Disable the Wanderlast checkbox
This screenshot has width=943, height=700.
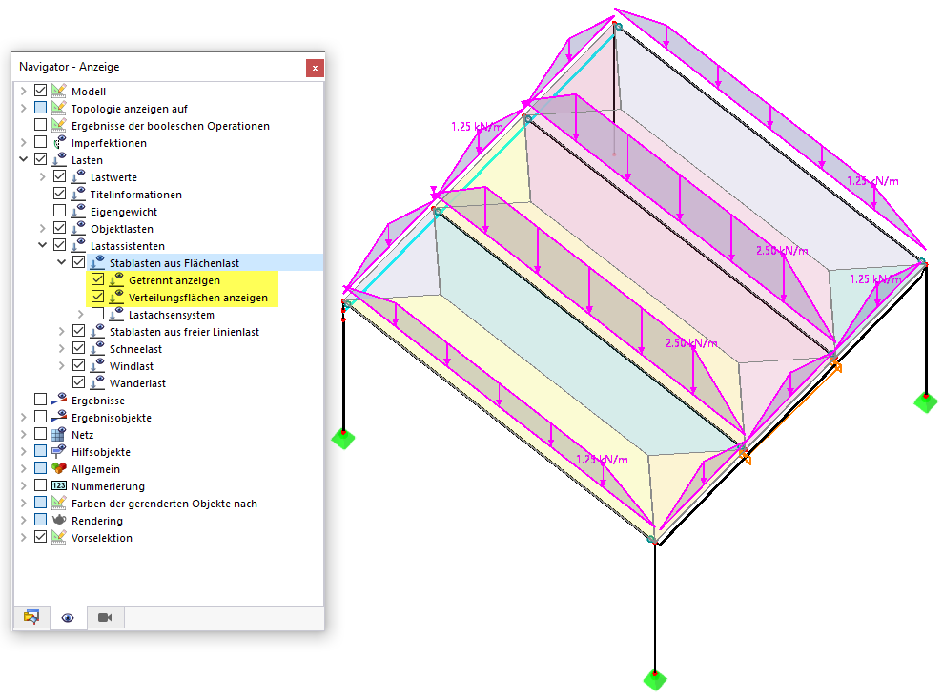pyautogui.click(x=79, y=381)
